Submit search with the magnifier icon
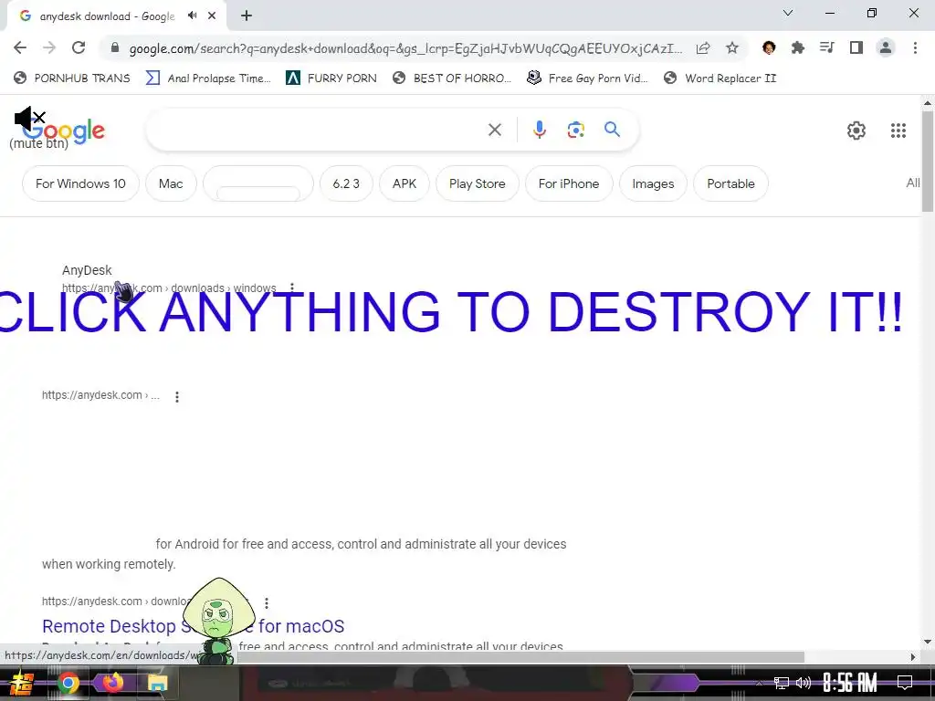The width and height of the screenshot is (935, 701). click(x=612, y=130)
